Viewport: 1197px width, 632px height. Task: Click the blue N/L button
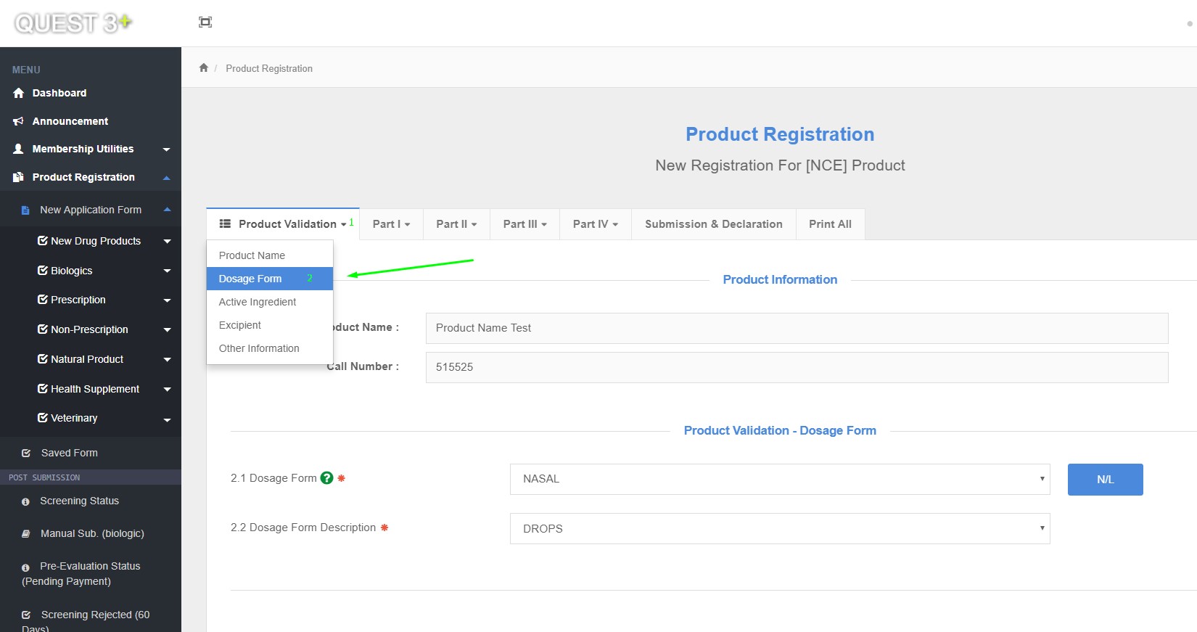(1105, 480)
